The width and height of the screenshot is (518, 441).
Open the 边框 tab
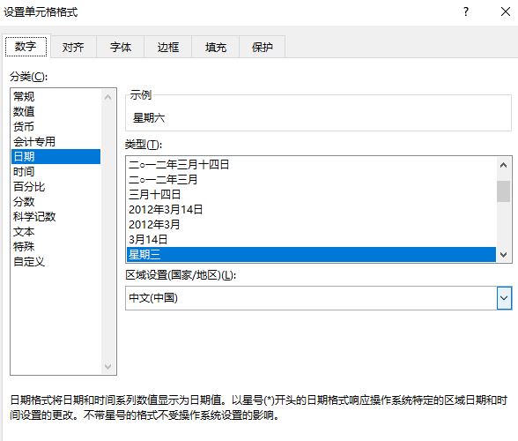click(x=167, y=47)
